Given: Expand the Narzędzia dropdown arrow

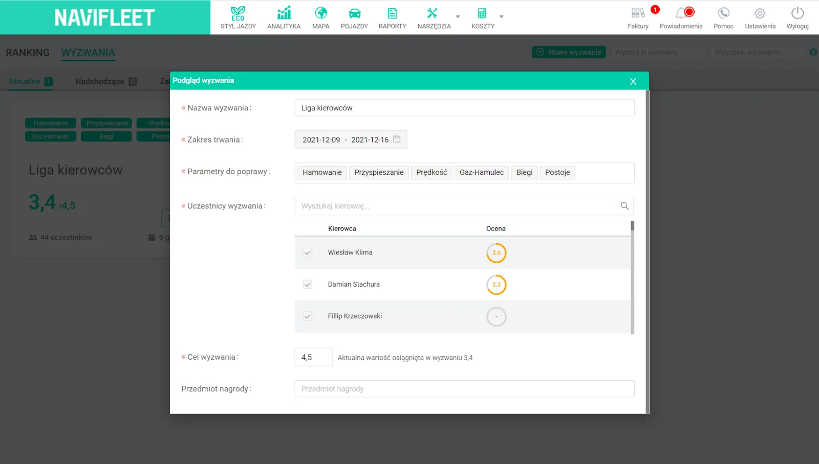Looking at the screenshot, I should tap(458, 16).
